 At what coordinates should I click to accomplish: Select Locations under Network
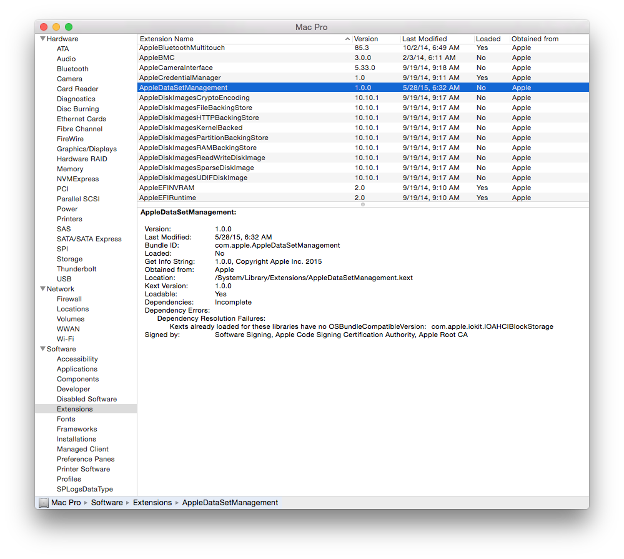[72, 309]
